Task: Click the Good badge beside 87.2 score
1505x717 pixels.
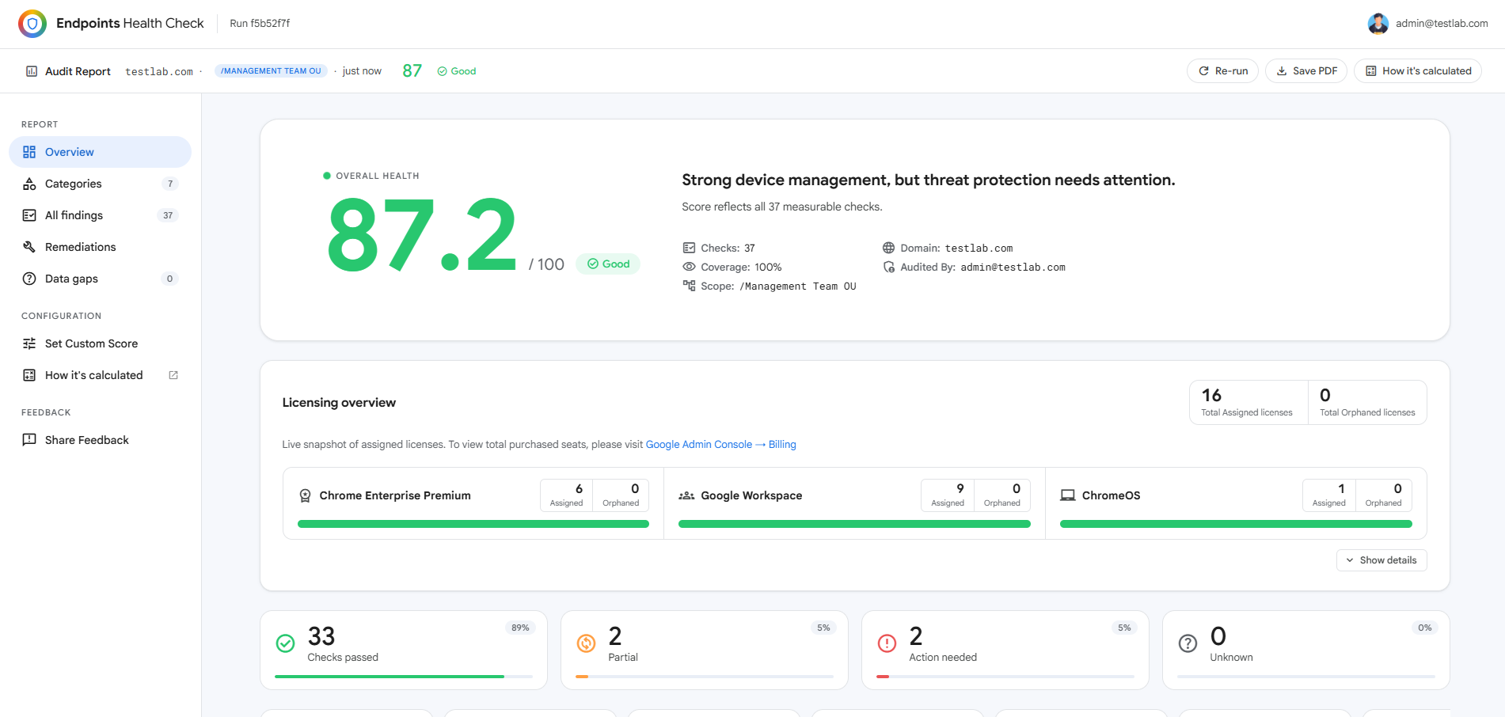Action: (x=608, y=264)
